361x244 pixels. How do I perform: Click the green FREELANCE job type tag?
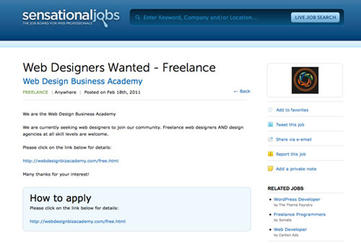click(35, 92)
